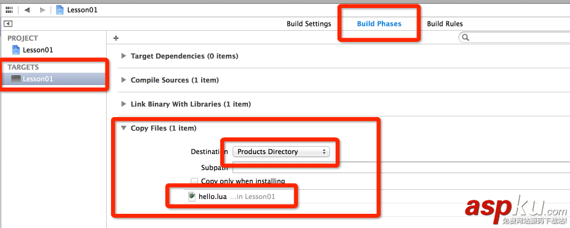
Task: Go forward with the right arrow
Action: 43,10
